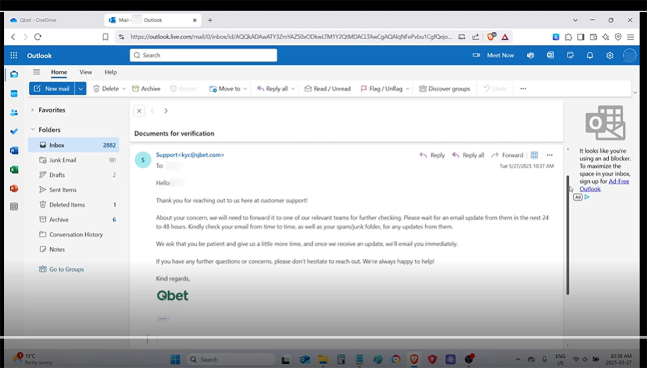Open More apps grid in left rail
Image resolution: width=647 pixels, height=368 pixels.
(14, 206)
